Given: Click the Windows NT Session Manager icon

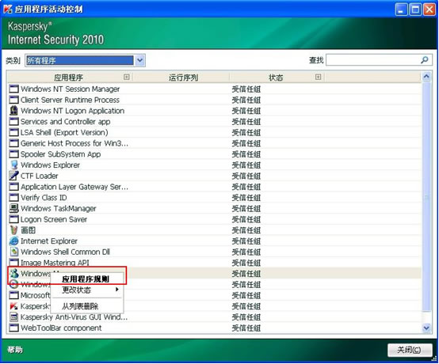Looking at the screenshot, I should click(13, 89).
